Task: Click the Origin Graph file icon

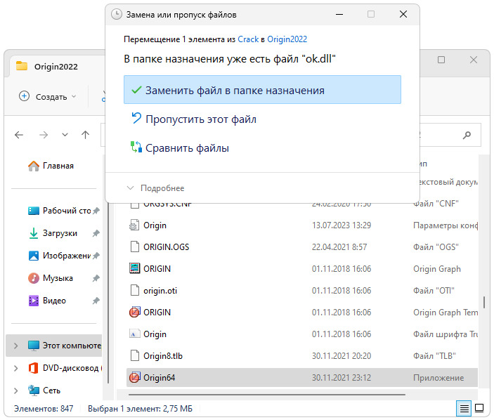Action: [x=134, y=268]
